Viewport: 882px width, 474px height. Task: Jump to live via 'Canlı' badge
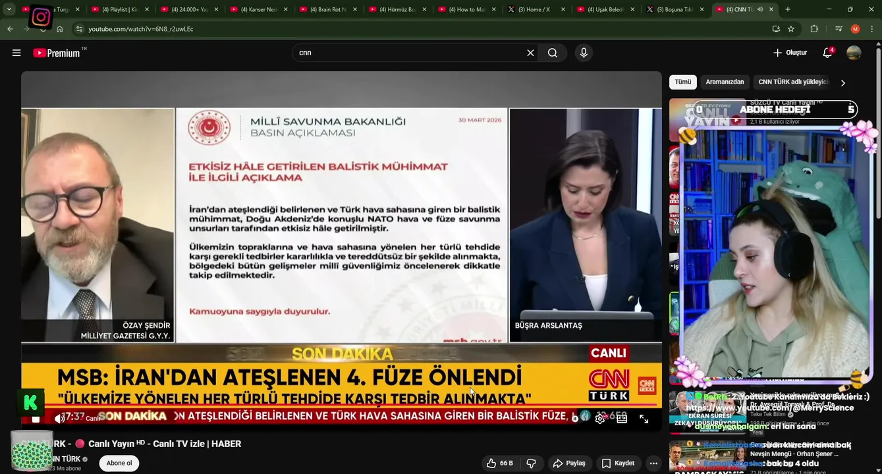pos(93,419)
